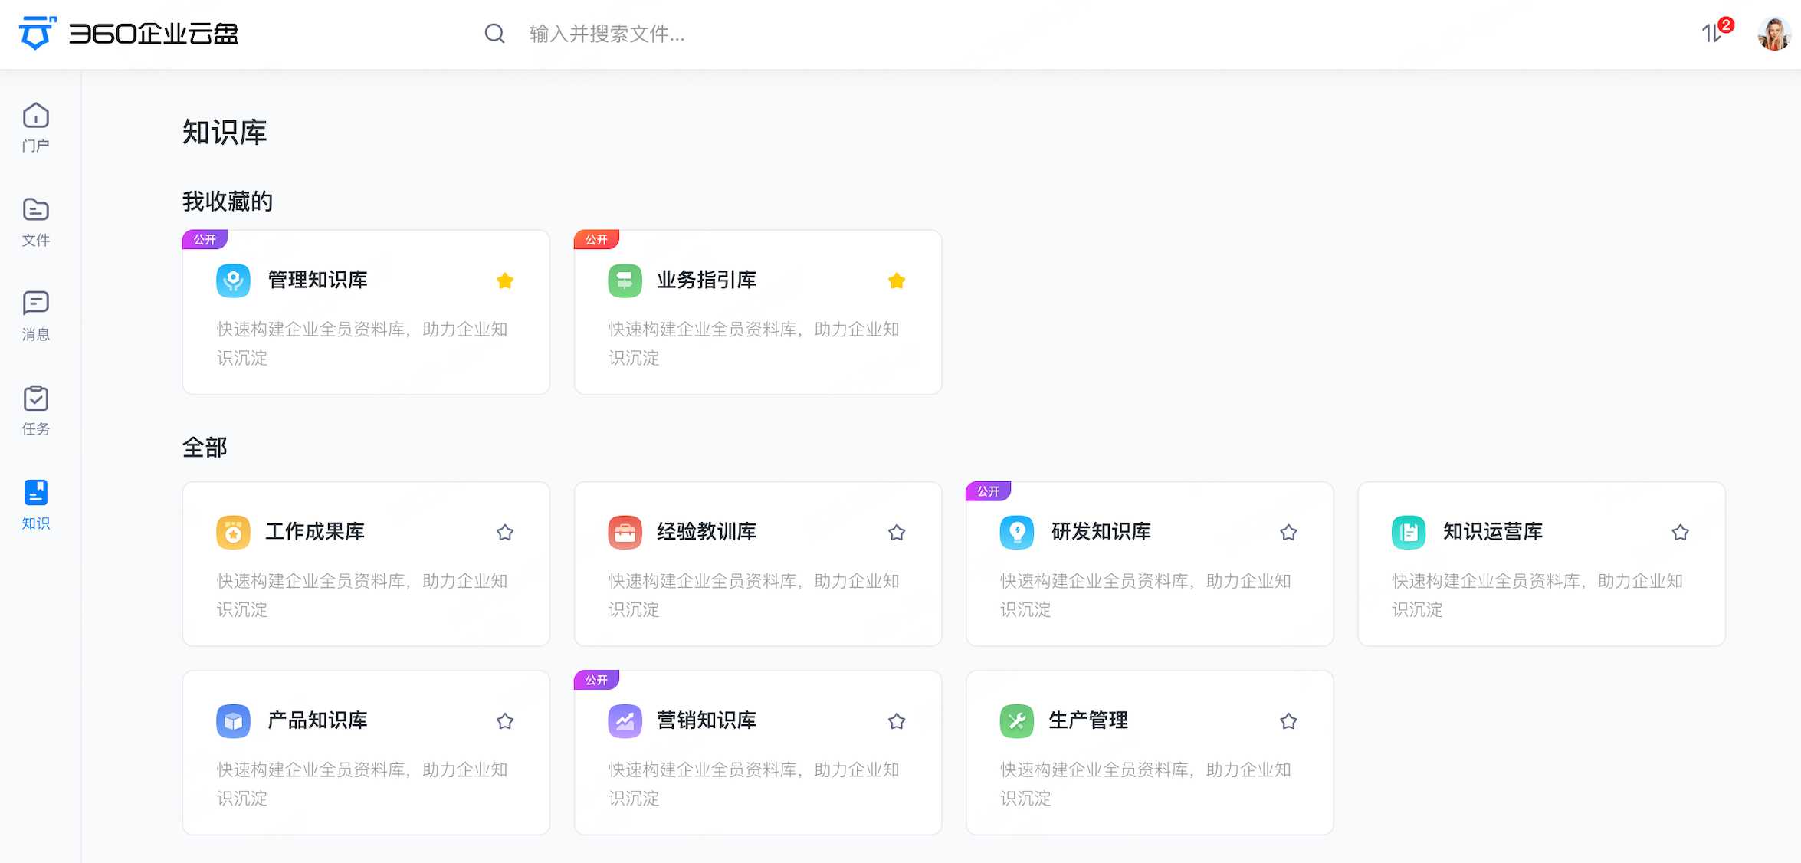
Task: Unfavorite 管理知识库 via its yellow star
Action: [505, 281]
